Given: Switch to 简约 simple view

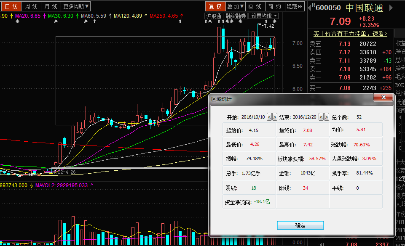Looking at the screenshot, I should tap(275, 6).
